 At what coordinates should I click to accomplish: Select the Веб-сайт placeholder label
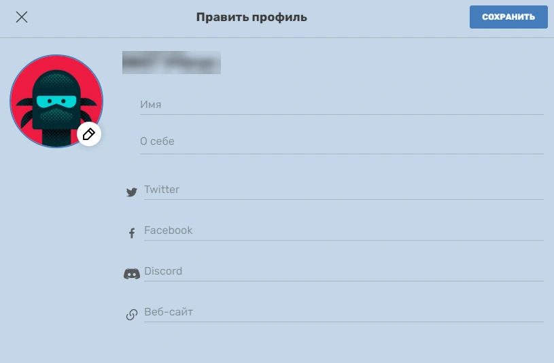169,312
